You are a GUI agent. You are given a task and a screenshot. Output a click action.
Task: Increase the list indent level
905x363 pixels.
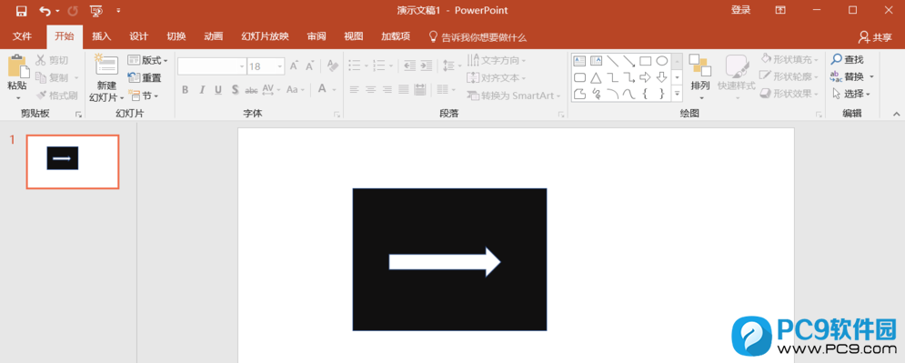(426, 66)
